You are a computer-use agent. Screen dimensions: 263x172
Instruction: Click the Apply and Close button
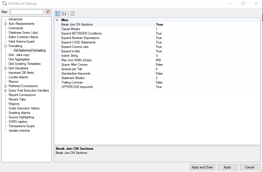click(x=202, y=167)
